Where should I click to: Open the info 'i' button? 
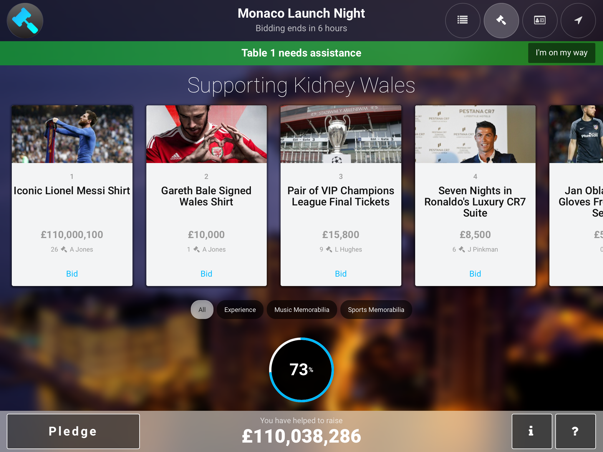point(531,431)
